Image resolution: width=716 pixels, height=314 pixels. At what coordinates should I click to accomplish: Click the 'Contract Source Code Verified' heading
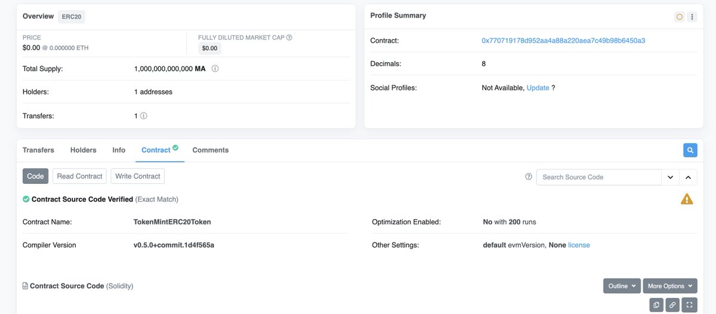point(82,199)
